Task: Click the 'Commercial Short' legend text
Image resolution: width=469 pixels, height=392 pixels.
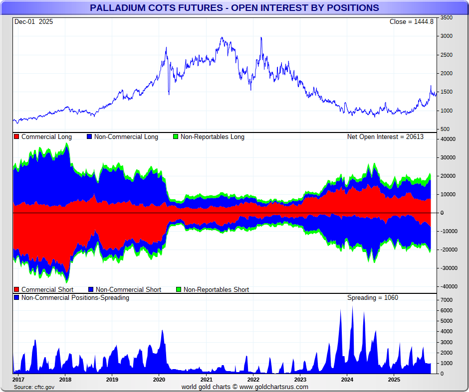Action: coord(47,289)
